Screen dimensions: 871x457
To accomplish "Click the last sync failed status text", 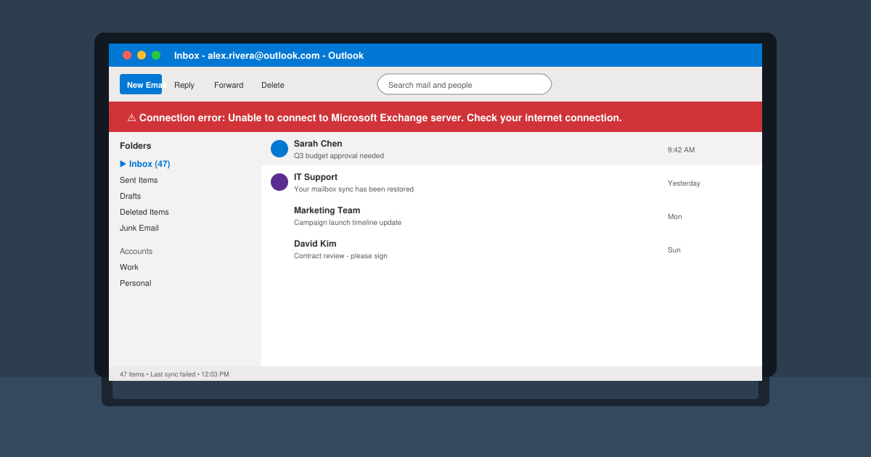I will tap(173, 374).
